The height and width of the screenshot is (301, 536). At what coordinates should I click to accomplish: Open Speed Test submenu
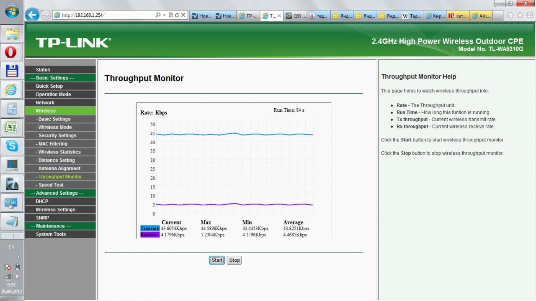[x=60, y=185]
